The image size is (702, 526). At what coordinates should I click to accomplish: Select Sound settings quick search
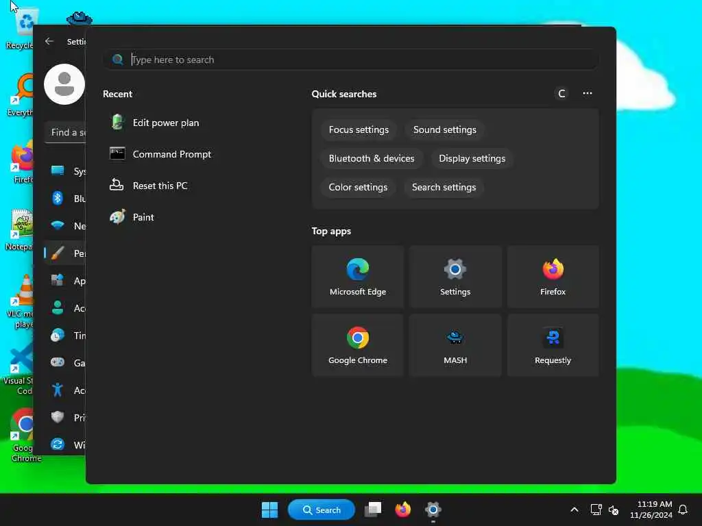(444, 129)
